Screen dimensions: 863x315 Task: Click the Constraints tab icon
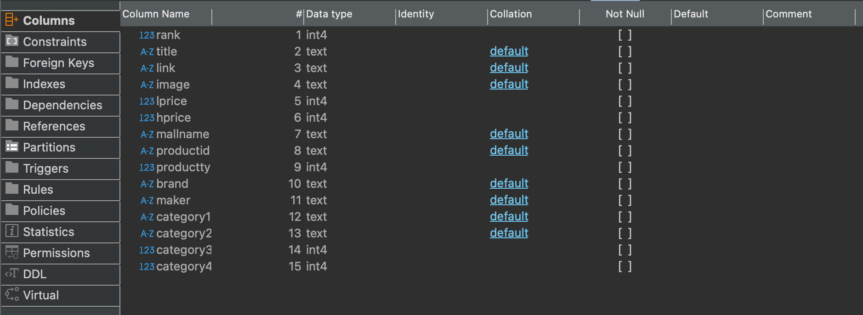coord(12,41)
